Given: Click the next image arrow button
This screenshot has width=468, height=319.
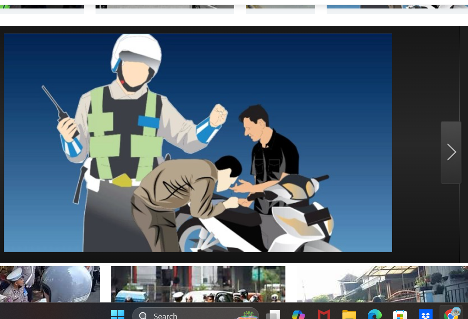Looking at the screenshot, I should (x=451, y=152).
